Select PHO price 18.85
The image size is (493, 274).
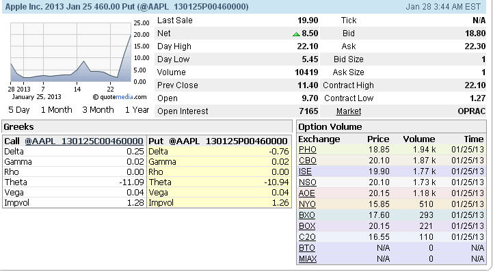pos(379,150)
